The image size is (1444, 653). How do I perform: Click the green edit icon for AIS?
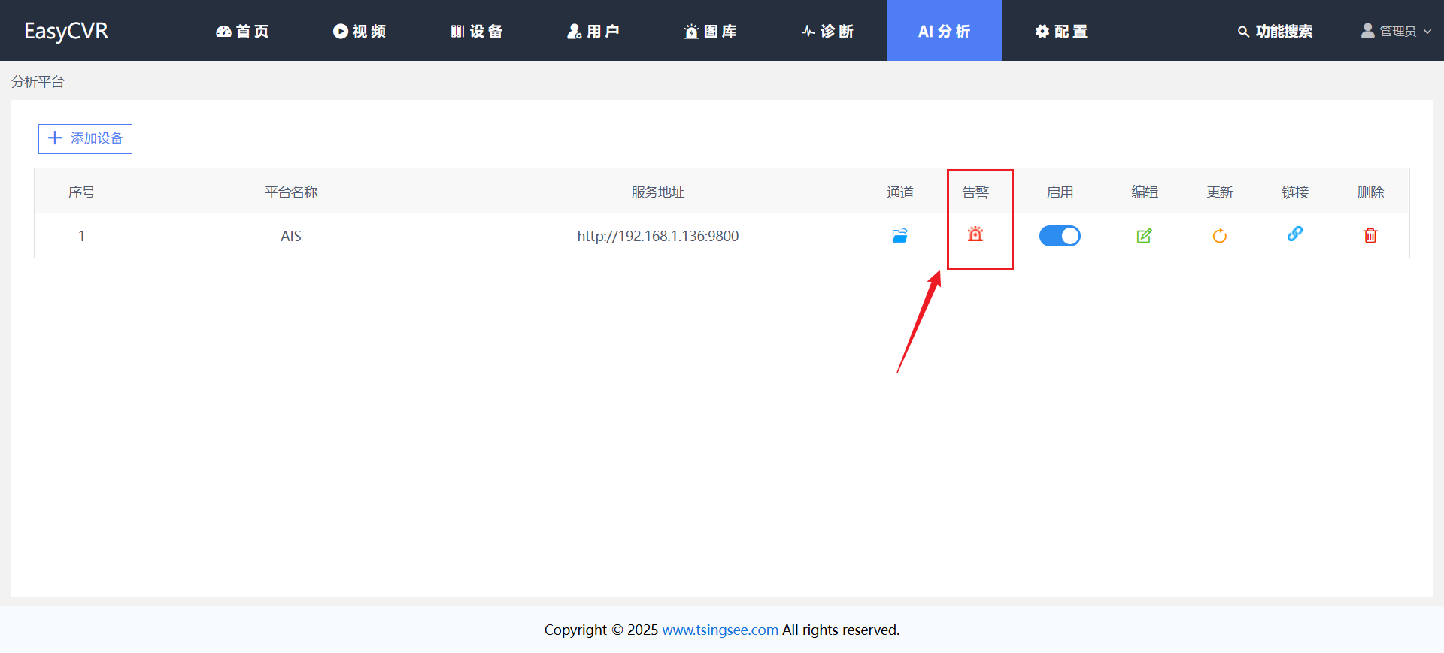coord(1144,236)
